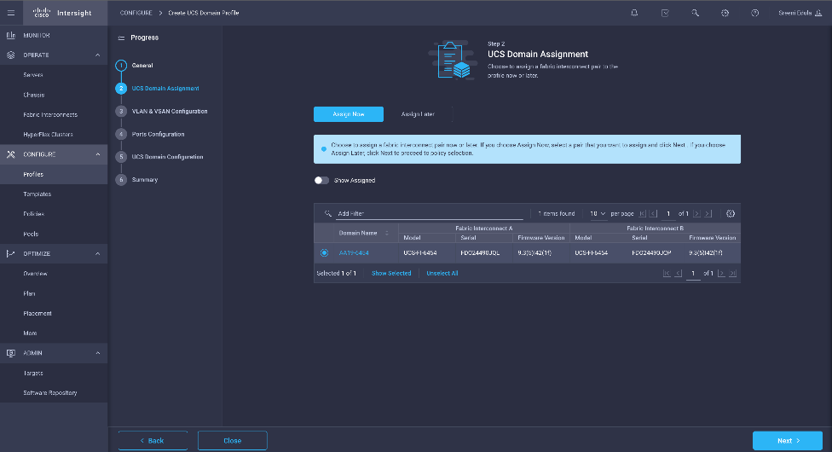
Task: Click the Progress list icon
Action: [x=121, y=38]
